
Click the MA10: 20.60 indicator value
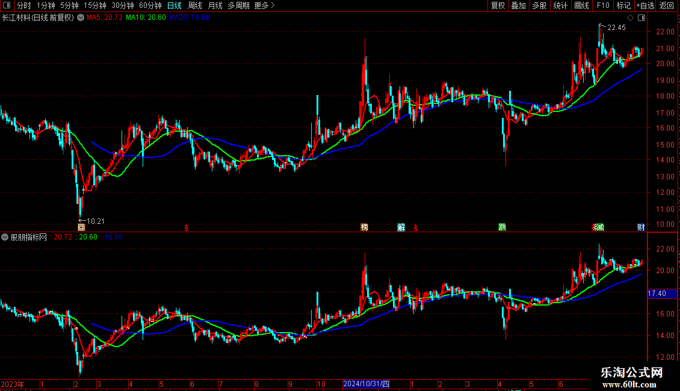(x=146, y=18)
